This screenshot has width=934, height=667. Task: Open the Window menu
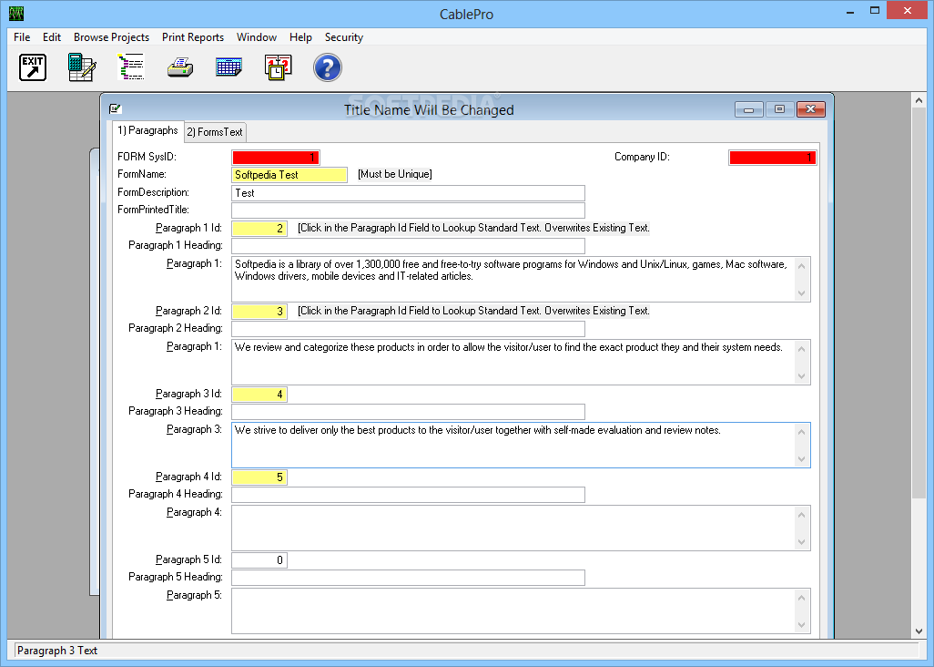coord(257,37)
